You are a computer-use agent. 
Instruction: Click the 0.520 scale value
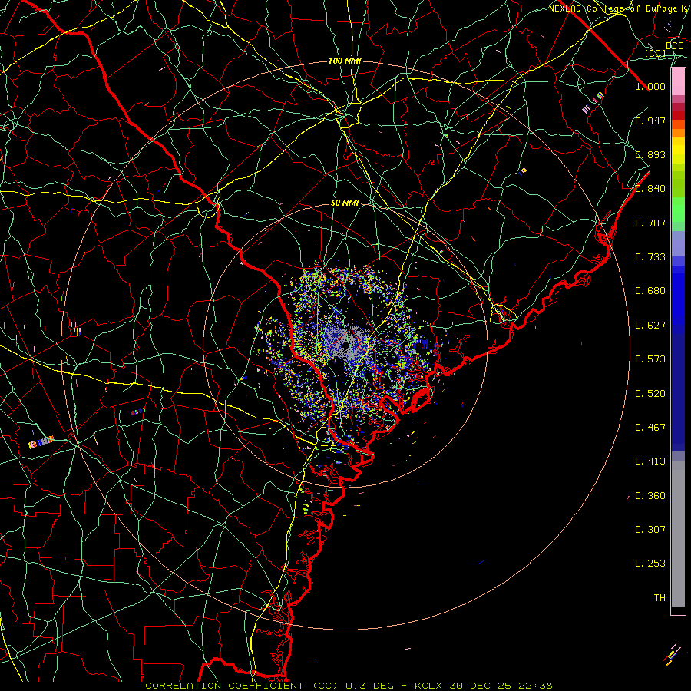(650, 394)
